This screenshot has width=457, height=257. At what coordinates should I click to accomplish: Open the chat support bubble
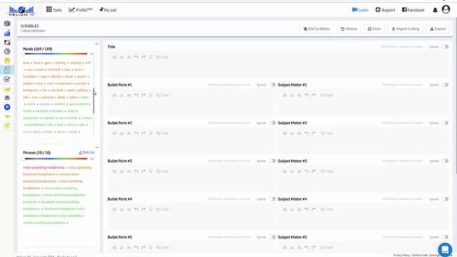[x=445, y=249]
